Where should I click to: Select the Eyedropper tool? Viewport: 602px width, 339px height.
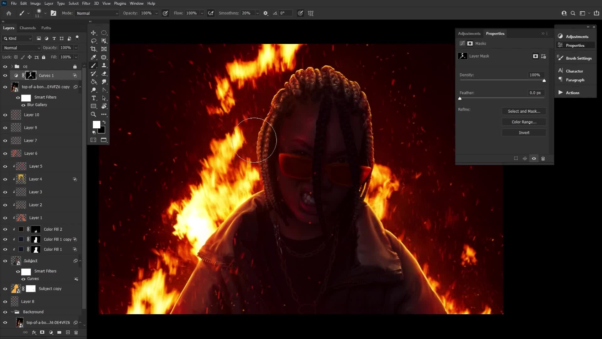click(x=93, y=57)
